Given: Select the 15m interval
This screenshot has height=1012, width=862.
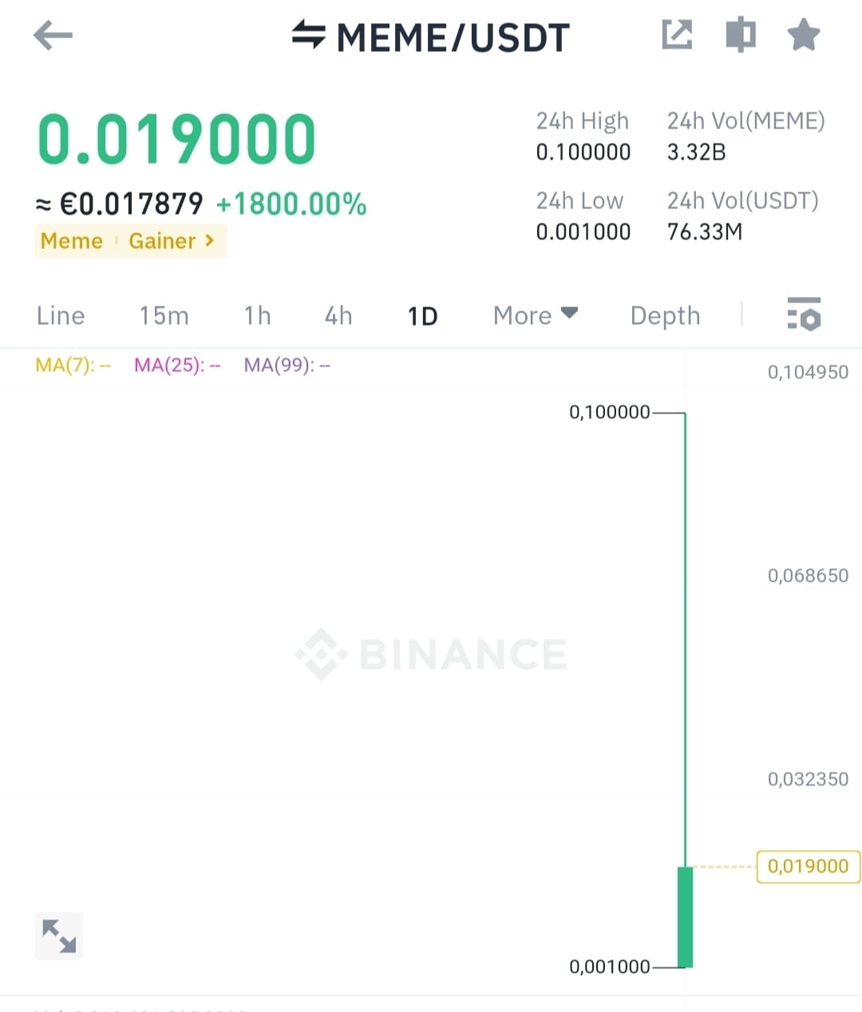Looking at the screenshot, I should point(164,315).
